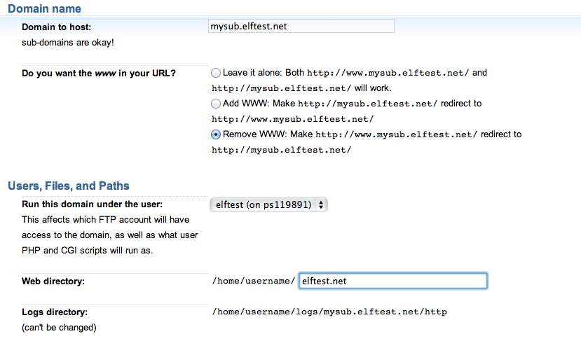Click the '/home/username/' prefix text
The image size is (581, 355).
(254, 281)
